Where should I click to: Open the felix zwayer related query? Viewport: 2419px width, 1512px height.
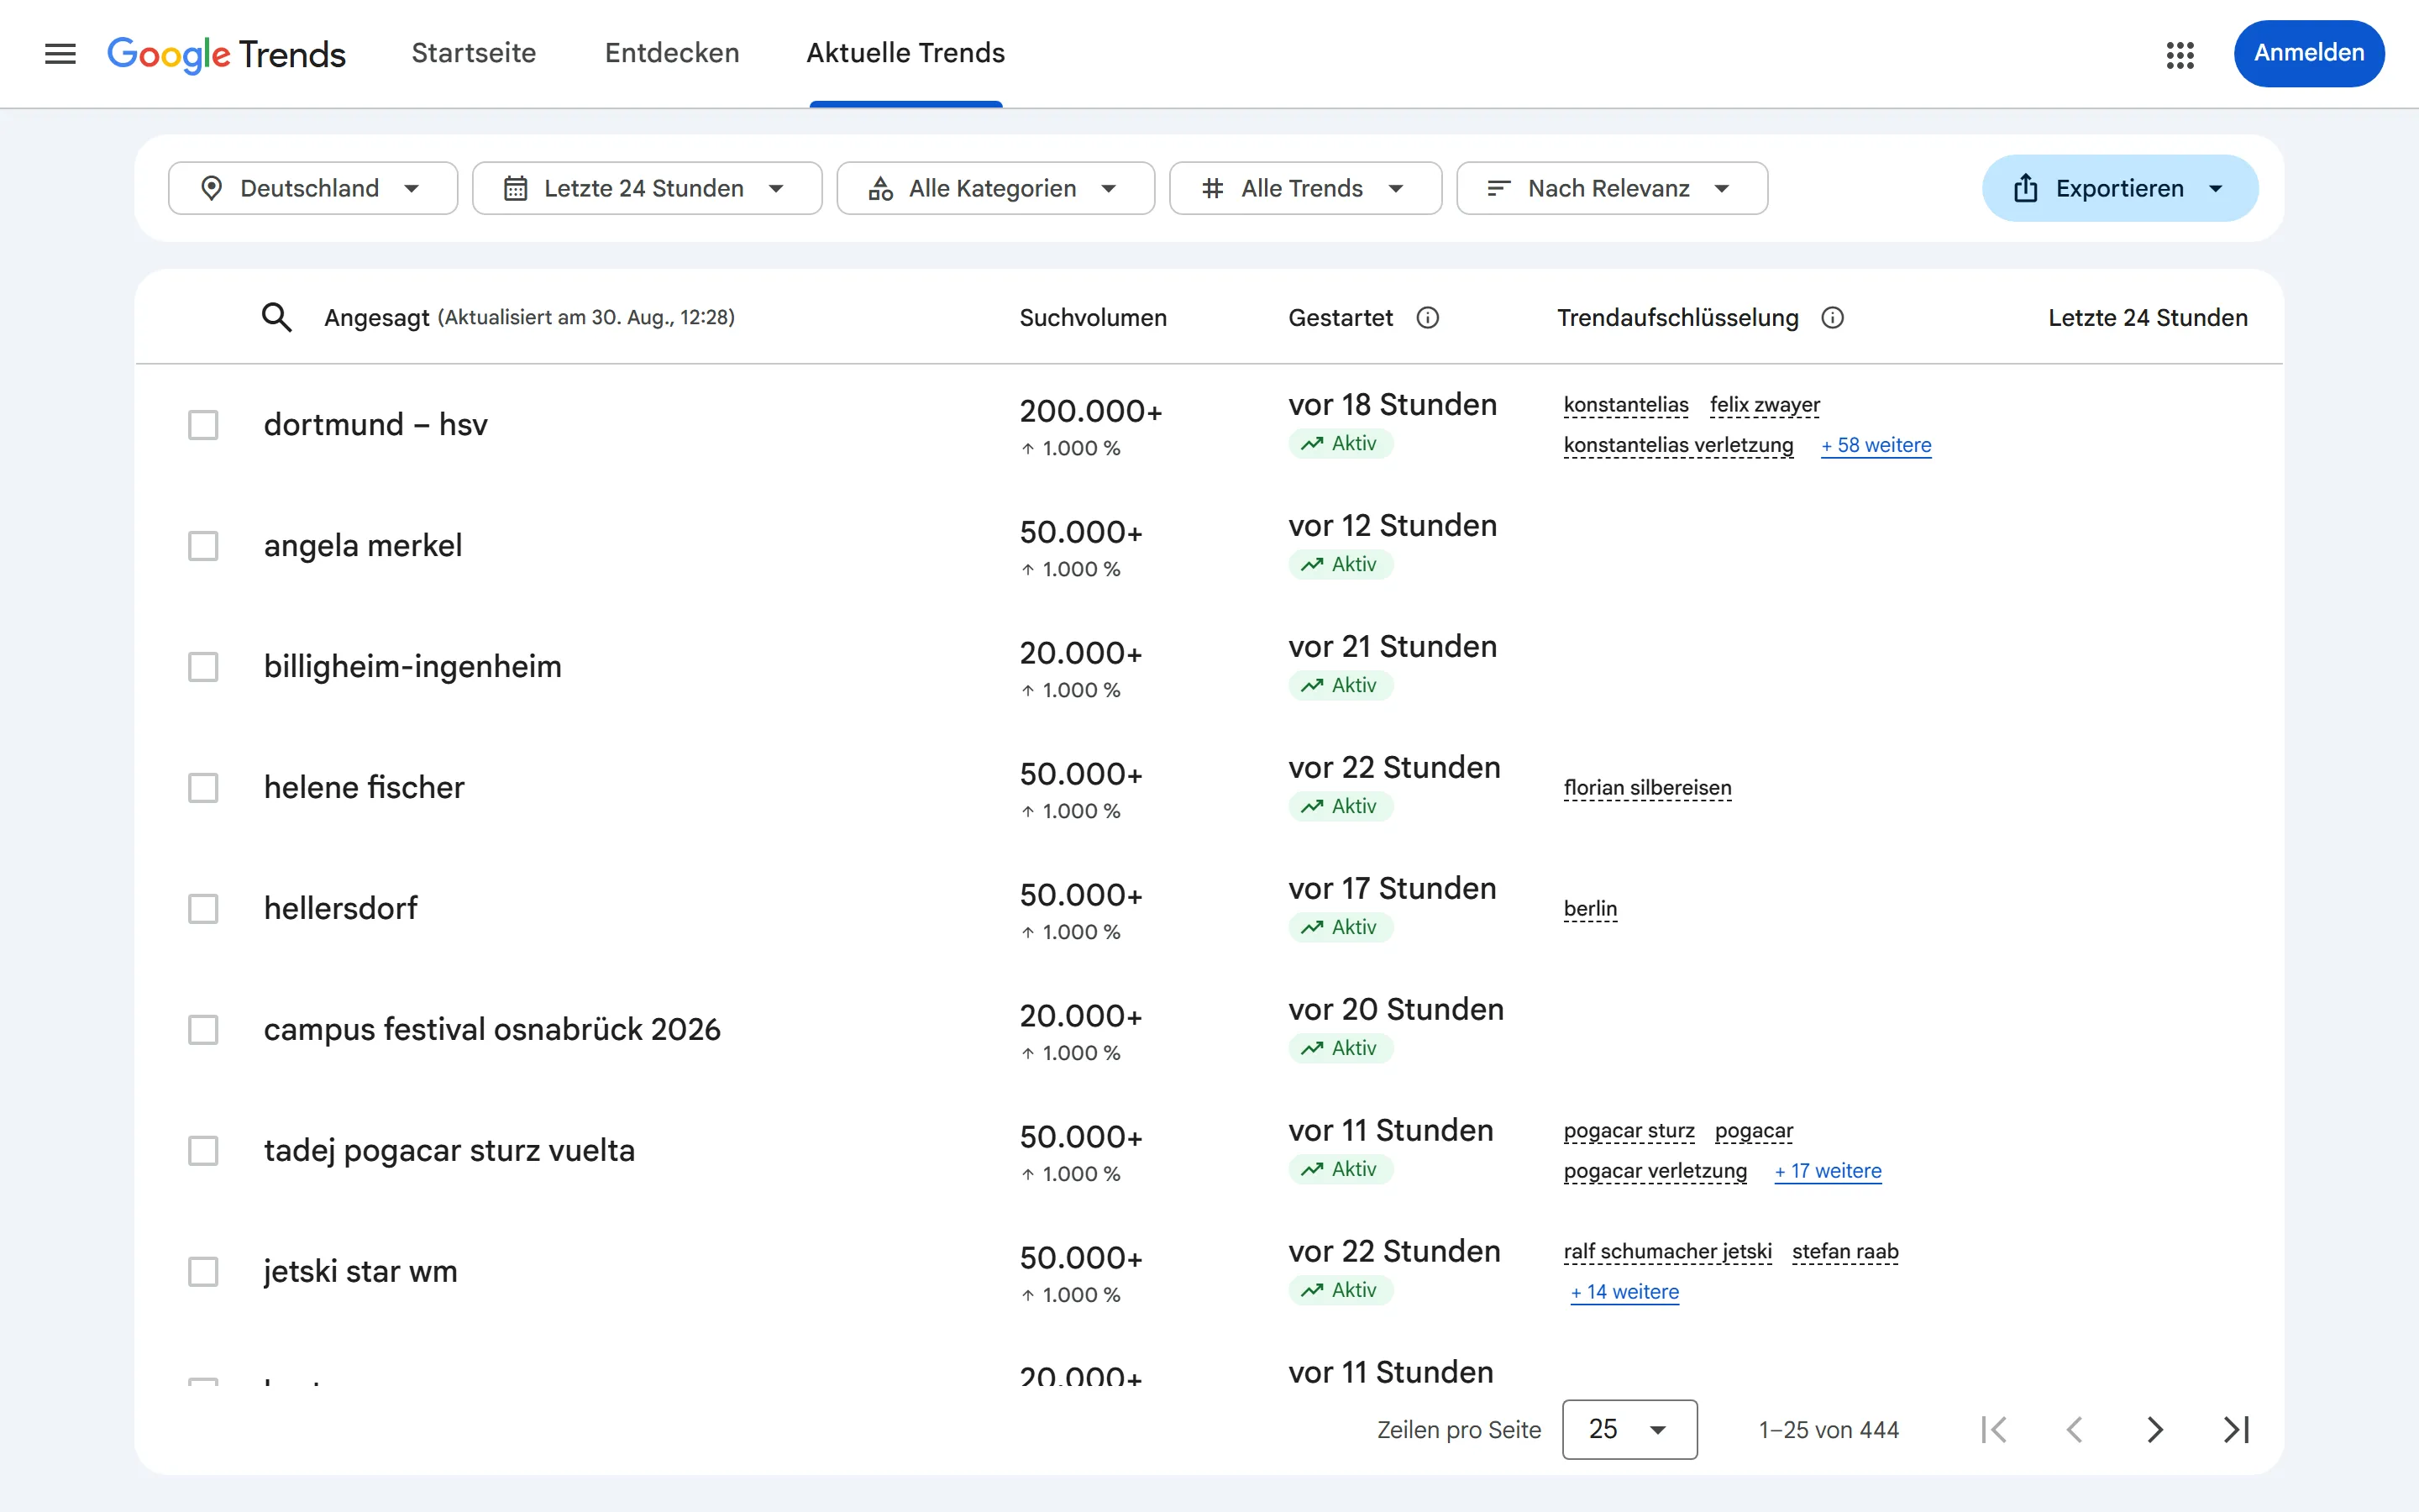[x=1766, y=405]
